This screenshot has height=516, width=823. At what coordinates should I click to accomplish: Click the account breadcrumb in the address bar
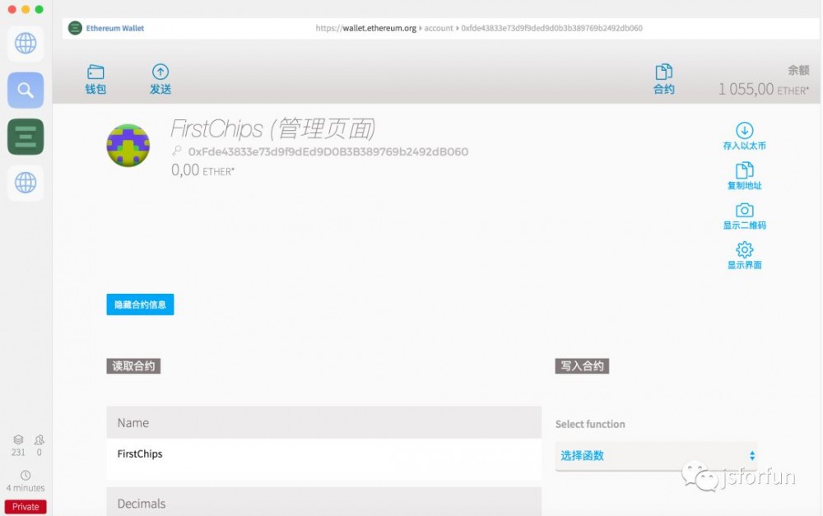(x=439, y=27)
